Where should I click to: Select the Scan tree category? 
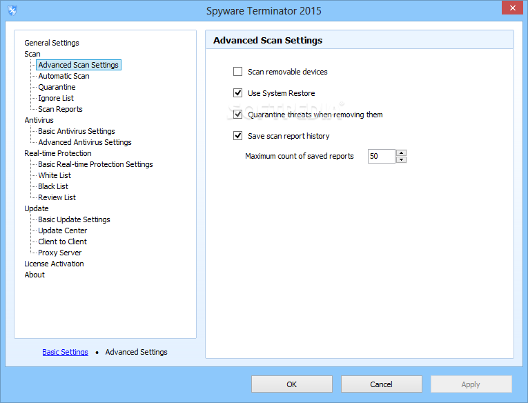(x=32, y=54)
